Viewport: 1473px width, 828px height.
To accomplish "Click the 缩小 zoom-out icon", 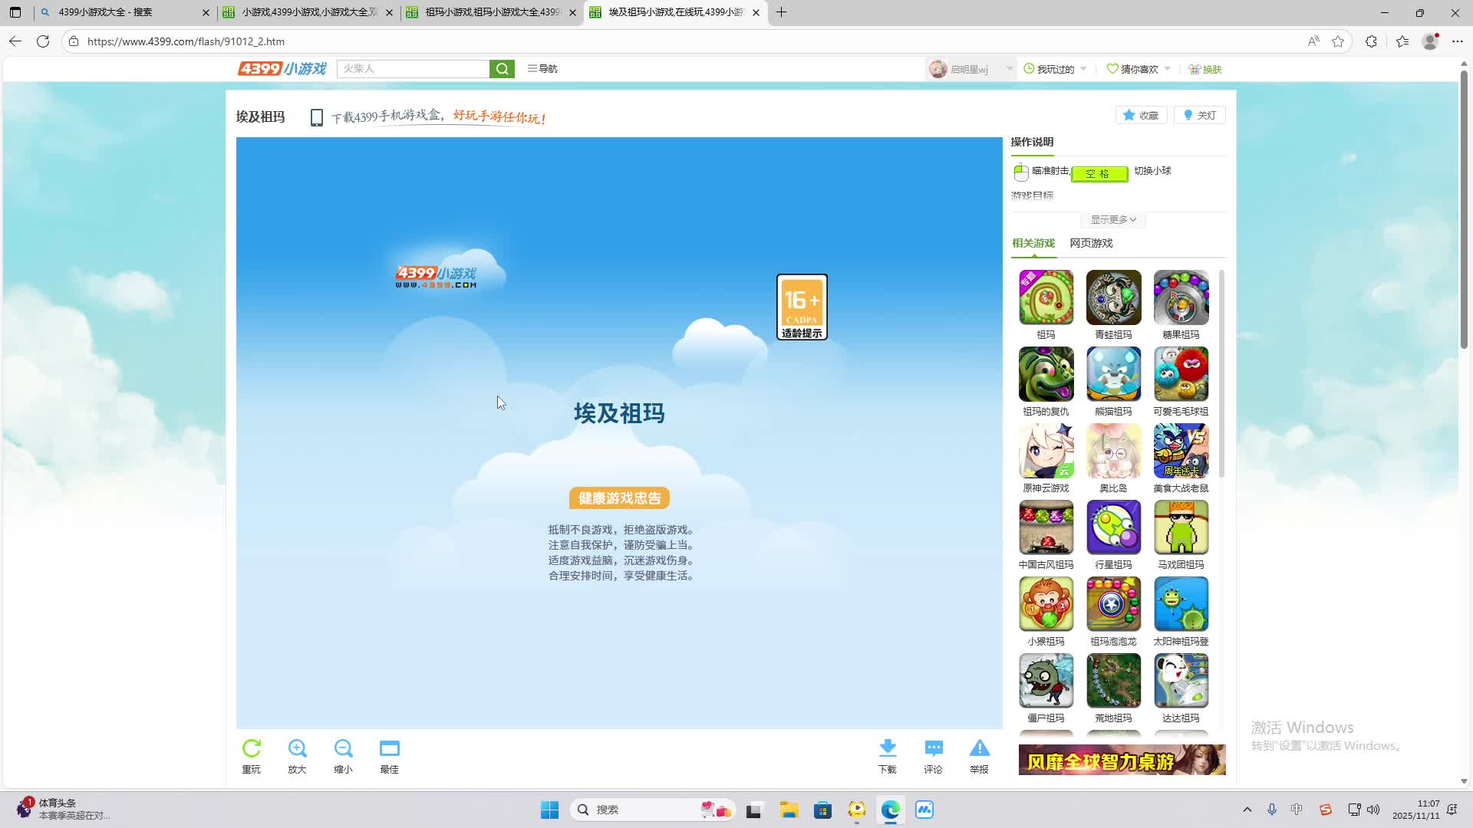I will tap(343, 748).
